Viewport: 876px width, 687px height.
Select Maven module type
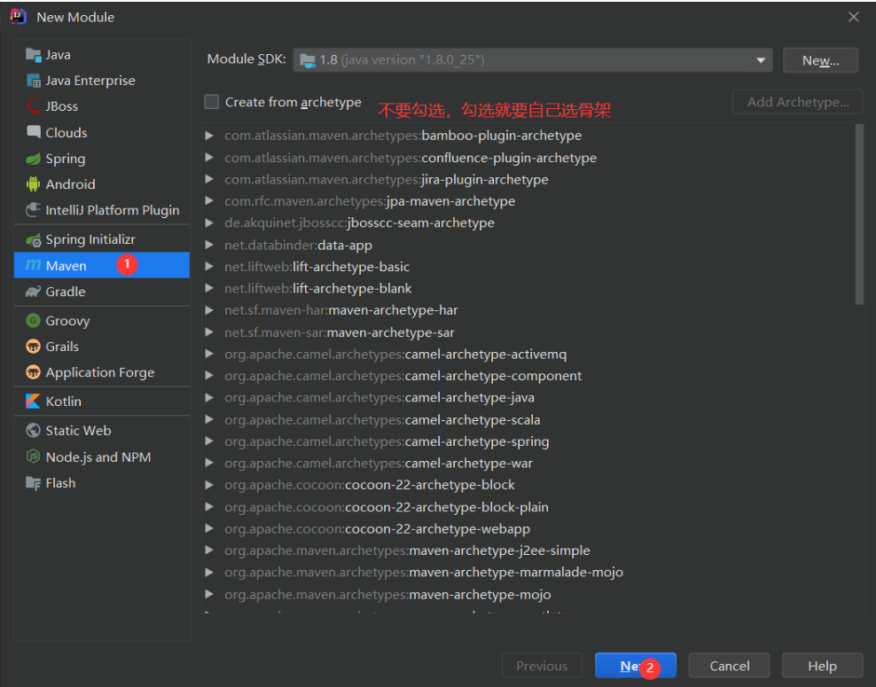(102, 265)
